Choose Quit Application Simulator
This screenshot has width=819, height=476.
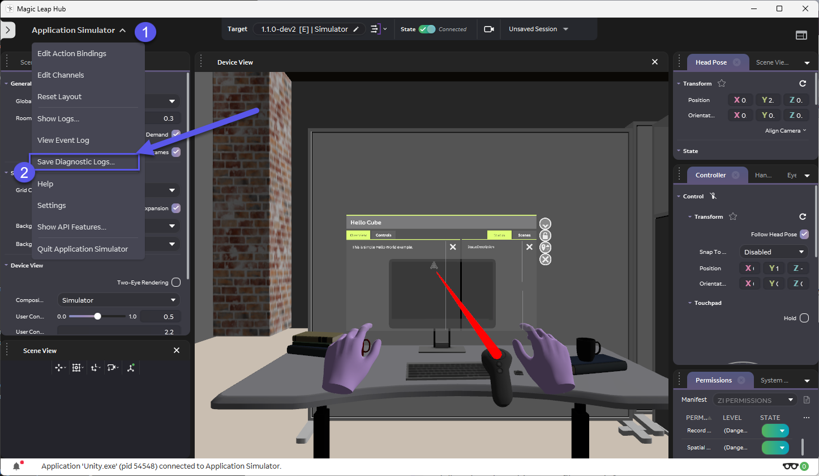83,249
